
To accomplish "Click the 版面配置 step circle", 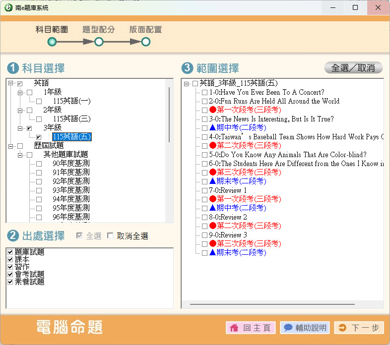I will click(x=146, y=42).
